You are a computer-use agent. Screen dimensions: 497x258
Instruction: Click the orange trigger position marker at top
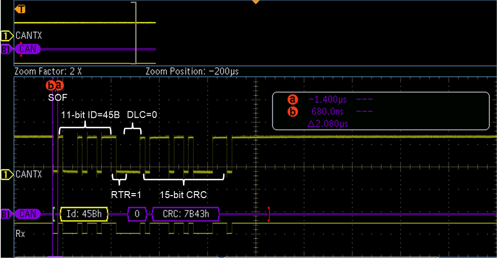255,2
